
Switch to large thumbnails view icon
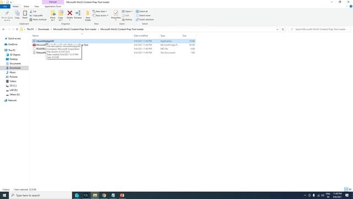point(350,189)
